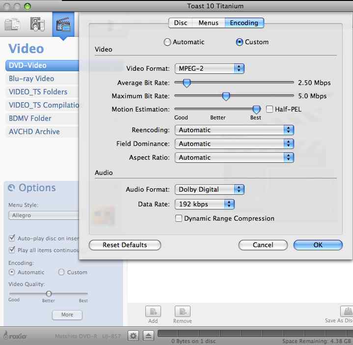Open the Data project category icon
353x345 pixels.
tap(12, 24)
